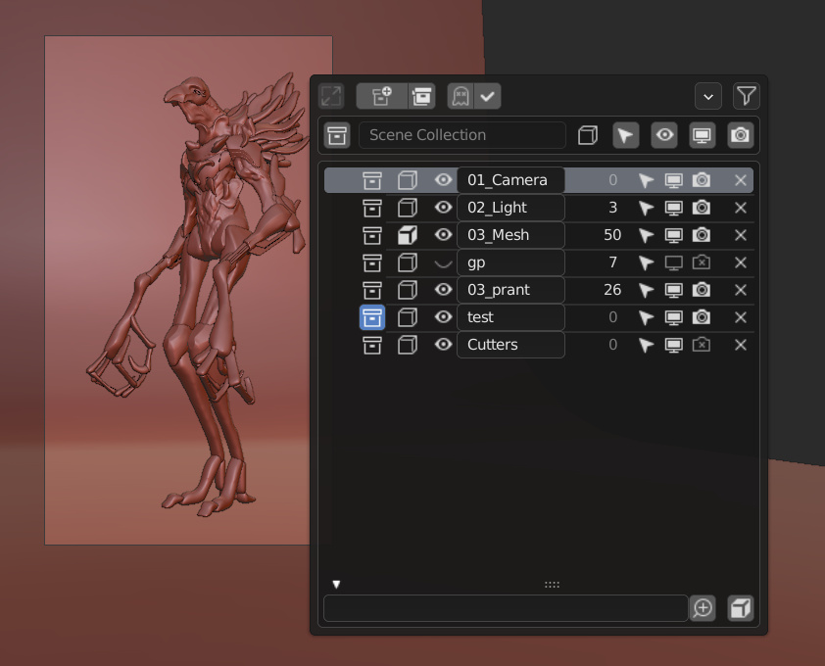Open the filter funnel options
Image resolution: width=825 pixels, height=666 pixels.
[x=746, y=96]
